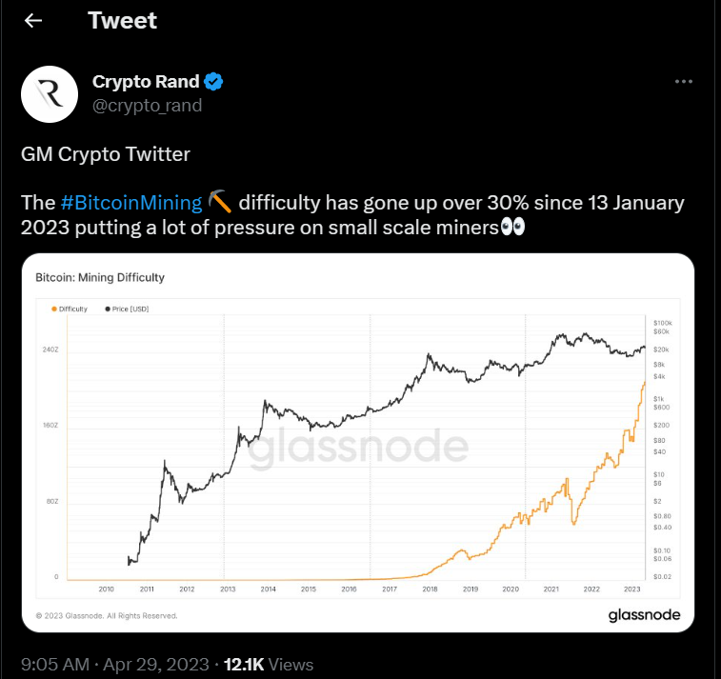721x679 pixels.
Task: Click the blue verified badge
Action: [x=215, y=82]
